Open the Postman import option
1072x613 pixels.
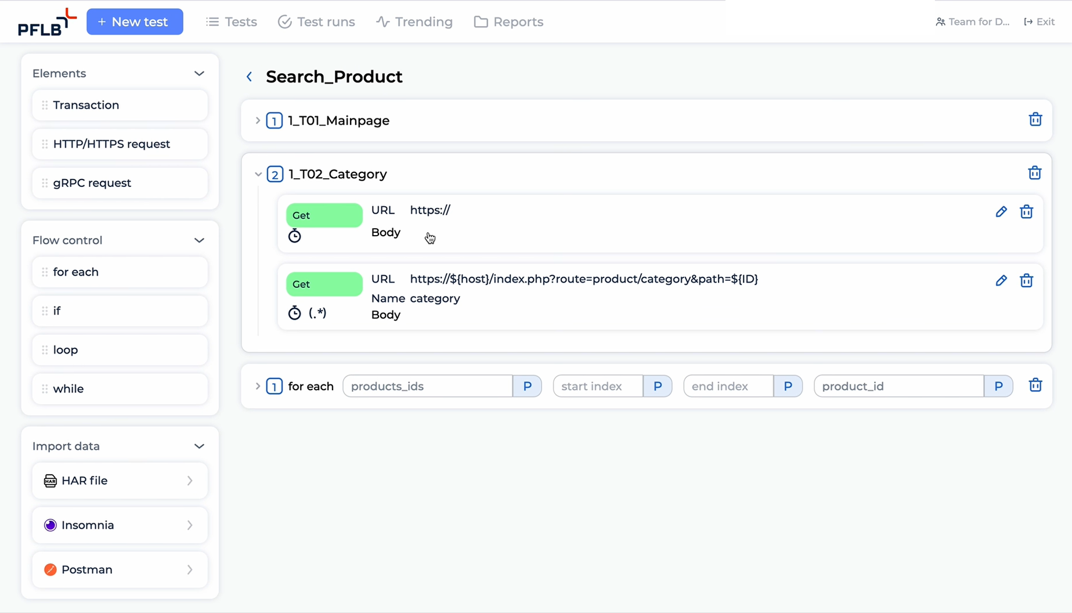tap(120, 569)
